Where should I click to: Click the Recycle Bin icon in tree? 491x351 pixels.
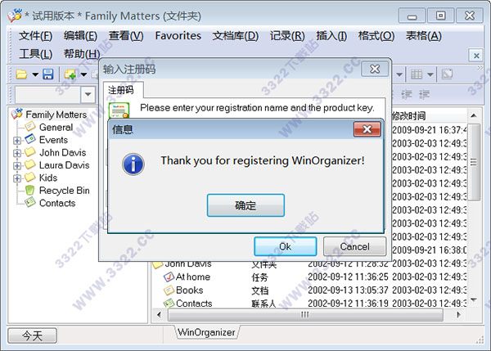[x=29, y=190]
